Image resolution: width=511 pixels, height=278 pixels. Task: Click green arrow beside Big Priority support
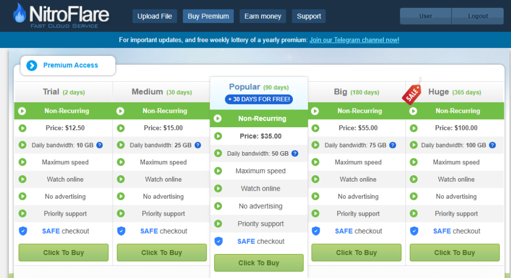pyautogui.click(x=315, y=214)
